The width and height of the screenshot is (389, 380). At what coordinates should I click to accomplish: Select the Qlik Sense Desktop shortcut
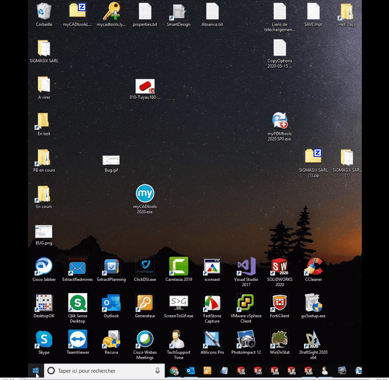[77, 303]
